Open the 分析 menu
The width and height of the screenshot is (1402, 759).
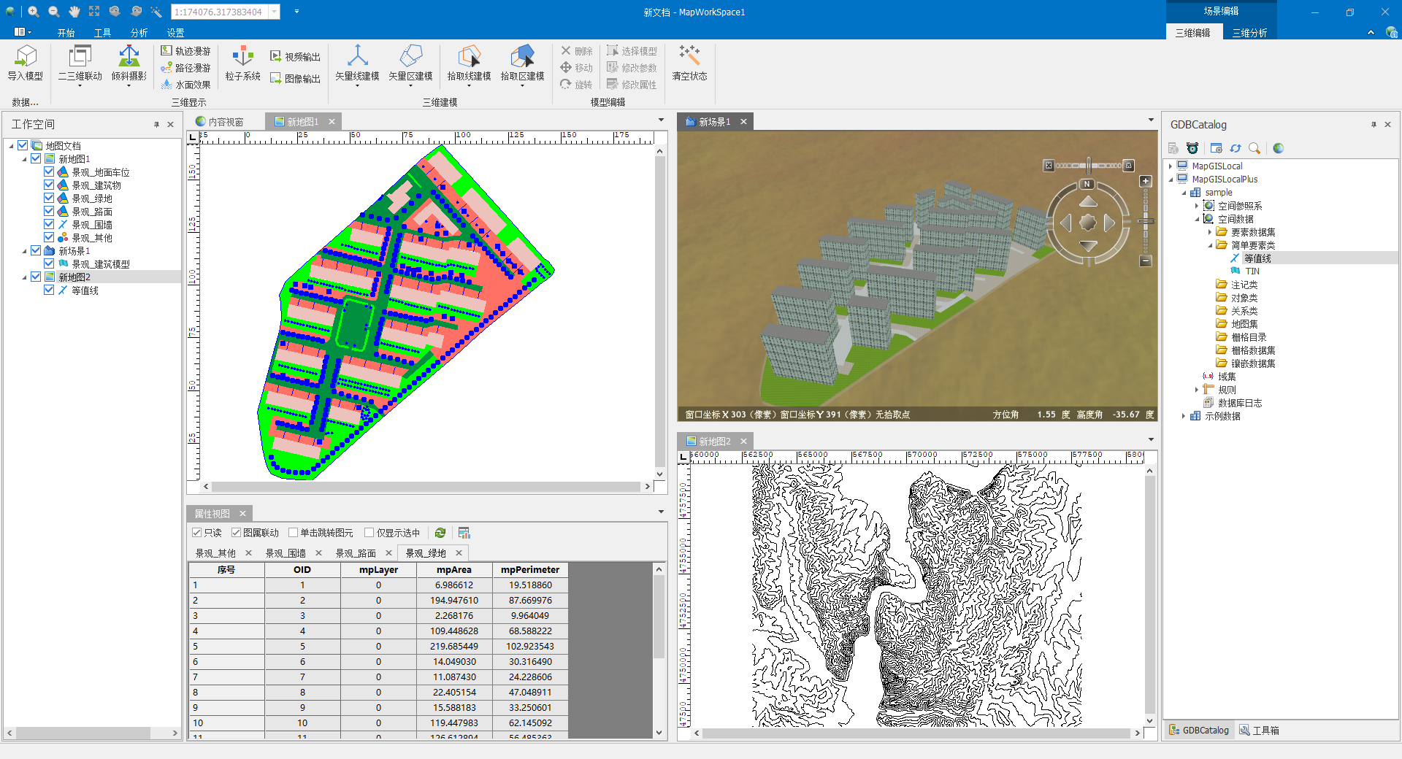click(x=139, y=33)
